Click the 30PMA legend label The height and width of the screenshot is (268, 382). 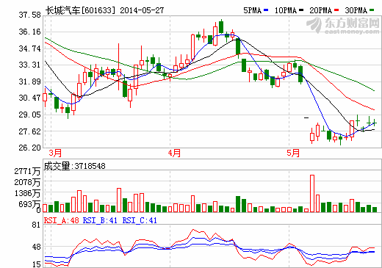pyautogui.click(x=356, y=10)
